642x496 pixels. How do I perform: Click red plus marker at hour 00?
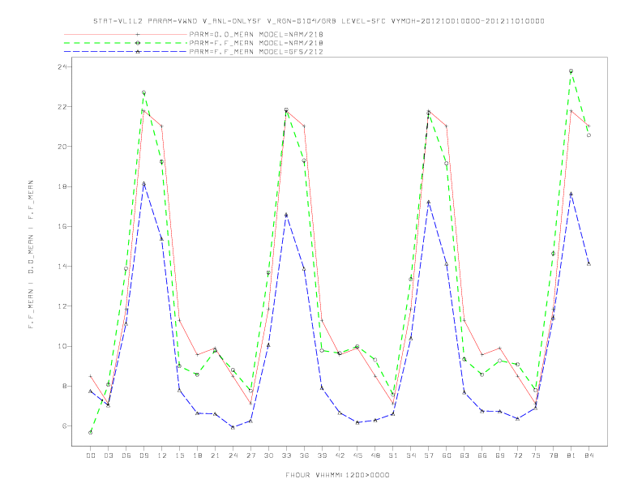click(x=91, y=376)
